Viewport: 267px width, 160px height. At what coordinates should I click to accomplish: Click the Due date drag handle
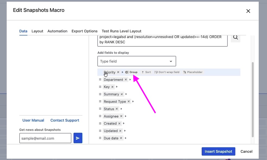pos(100,138)
